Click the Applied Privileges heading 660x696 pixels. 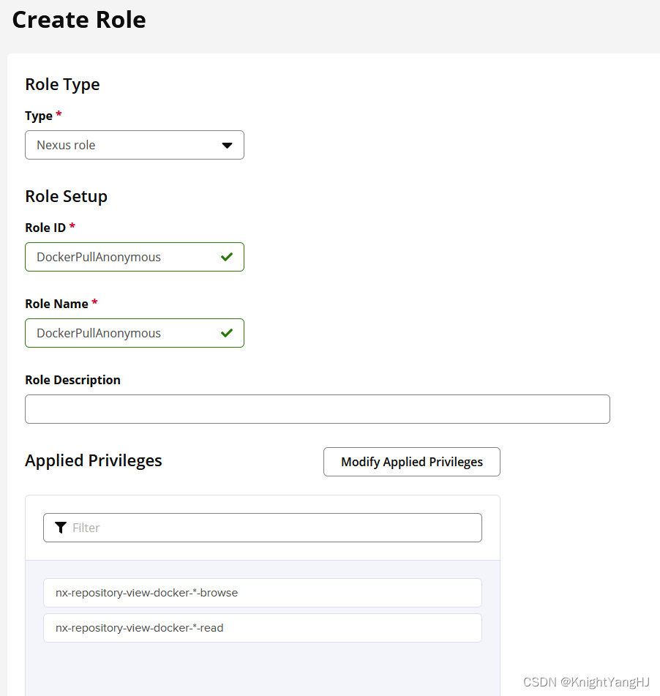[x=94, y=461]
